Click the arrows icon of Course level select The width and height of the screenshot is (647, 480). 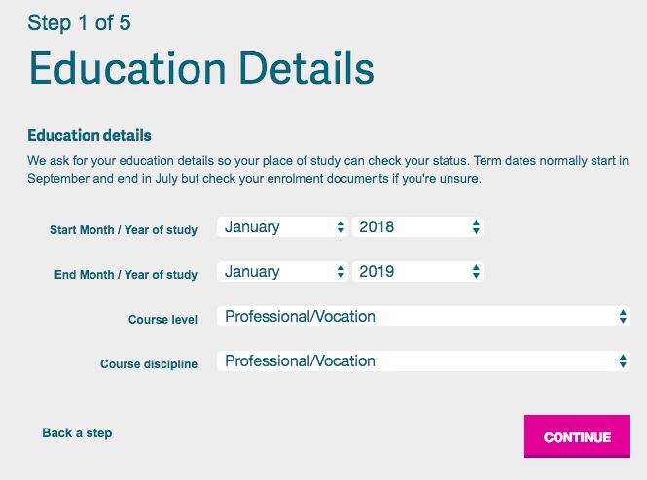tap(623, 317)
